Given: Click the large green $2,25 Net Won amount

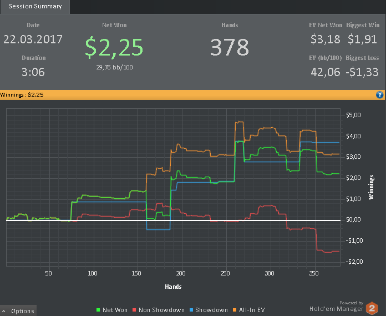Looking at the screenshot, I should (114, 47).
